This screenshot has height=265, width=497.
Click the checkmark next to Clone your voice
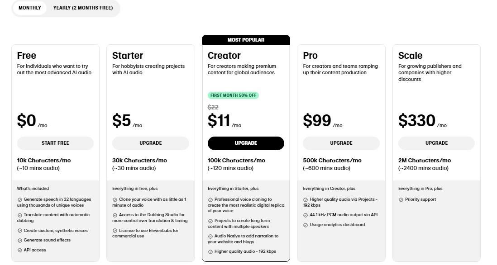(115, 199)
